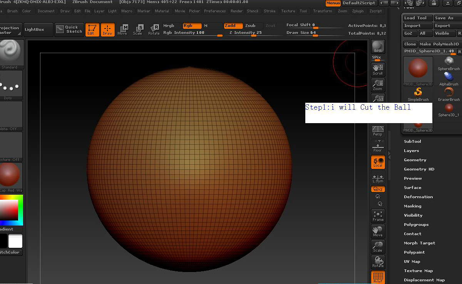This screenshot has width=462, height=284.
Task: Disable the Zadd mode
Action: [233, 26]
